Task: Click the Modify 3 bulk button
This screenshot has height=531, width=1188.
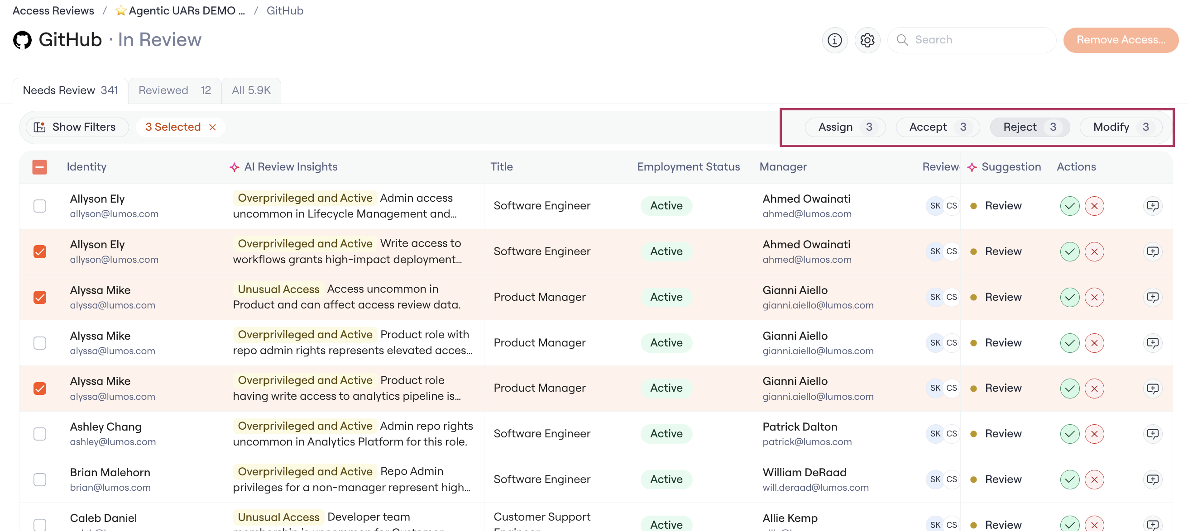Action: 1120,127
